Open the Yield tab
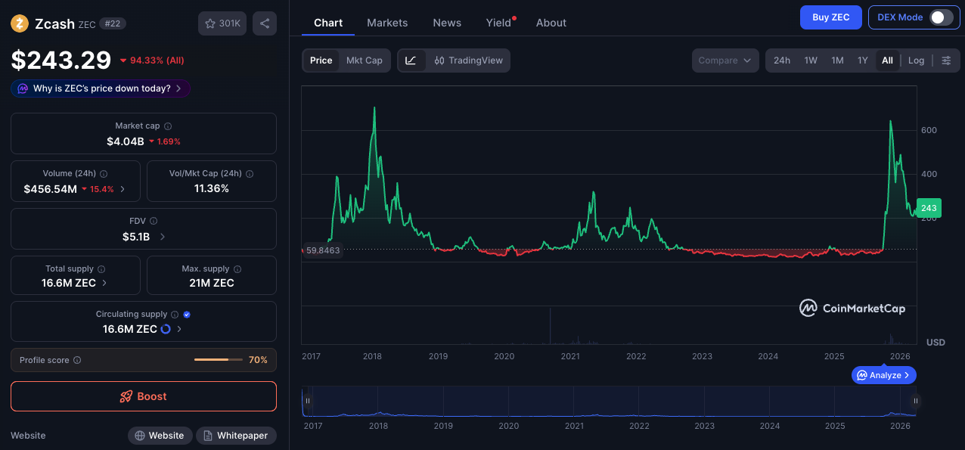This screenshot has width=965, height=450. [x=499, y=23]
